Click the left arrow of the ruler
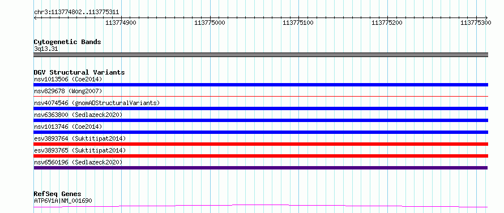The height and width of the screenshot is (213, 504). click(x=35, y=18)
